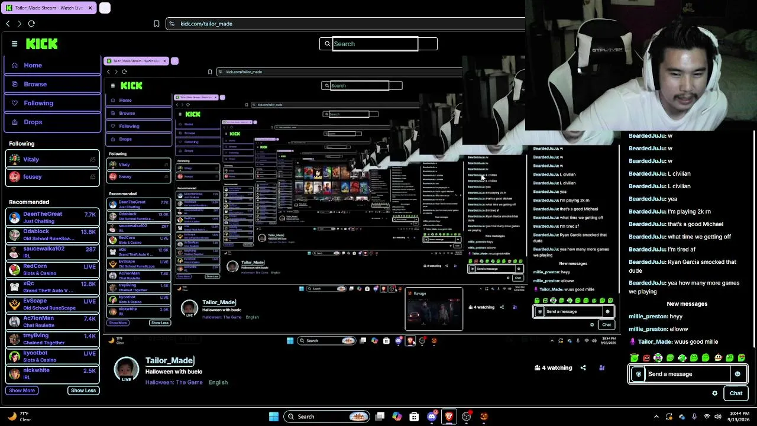Screen dimensions: 757x426
Task: Open the emoji picker in chat
Action: pos(737,374)
